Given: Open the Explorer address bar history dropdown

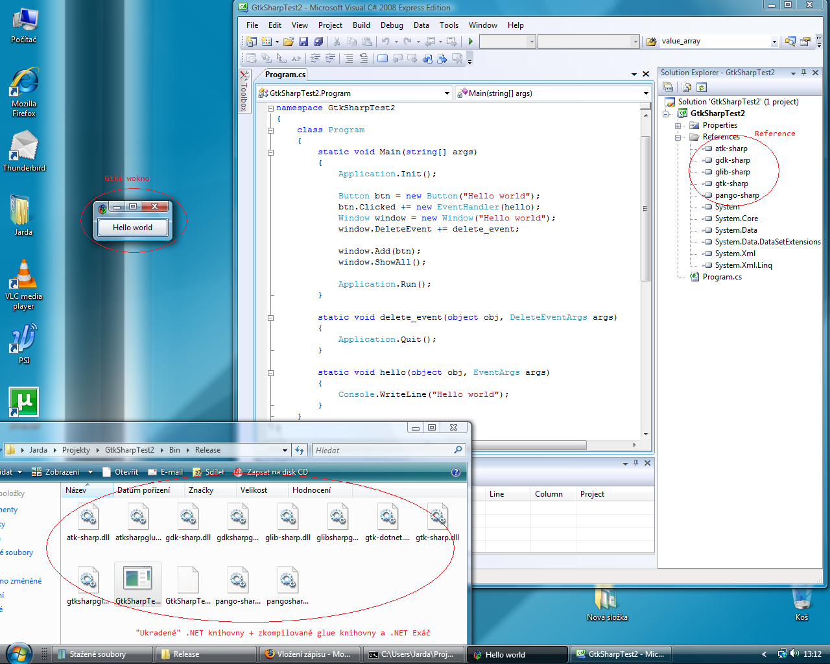Looking at the screenshot, I should click(x=285, y=450).
